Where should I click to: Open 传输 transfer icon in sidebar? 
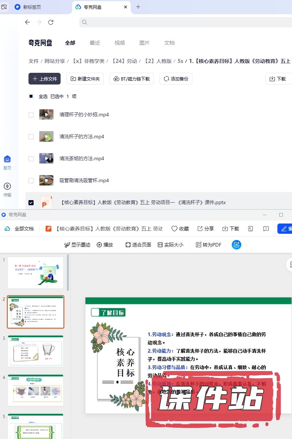(x=7, y=190)
